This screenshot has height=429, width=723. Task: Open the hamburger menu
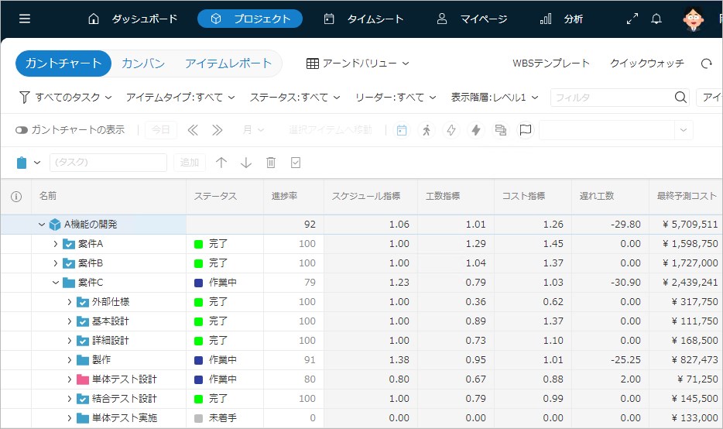[25, 19]
